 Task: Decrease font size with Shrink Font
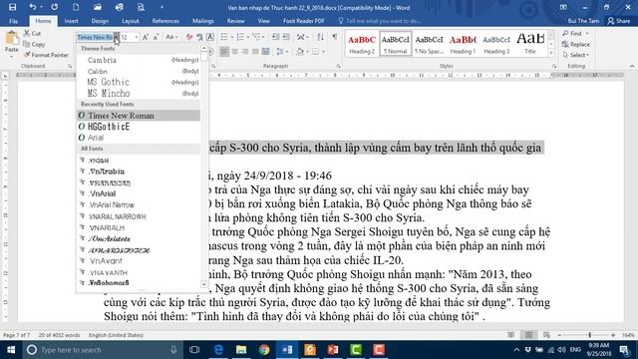click(156, 37)
